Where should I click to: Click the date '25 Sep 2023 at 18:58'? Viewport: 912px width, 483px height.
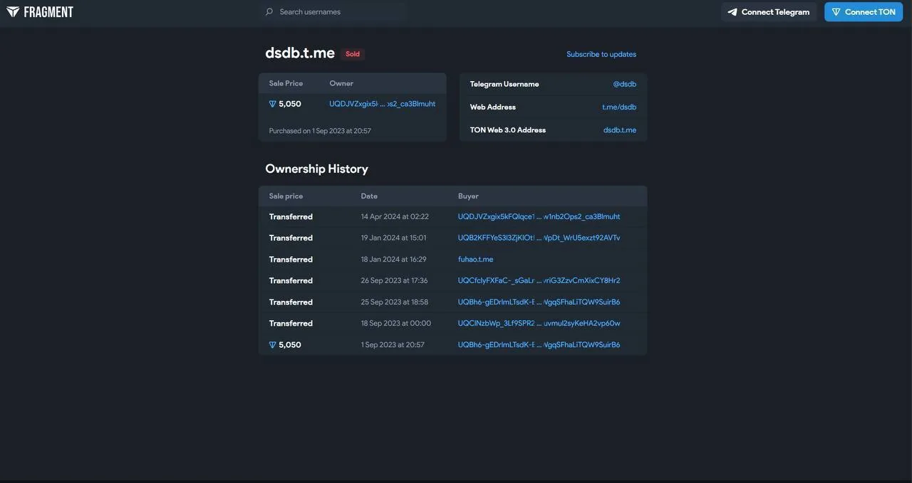pos(395,302)
